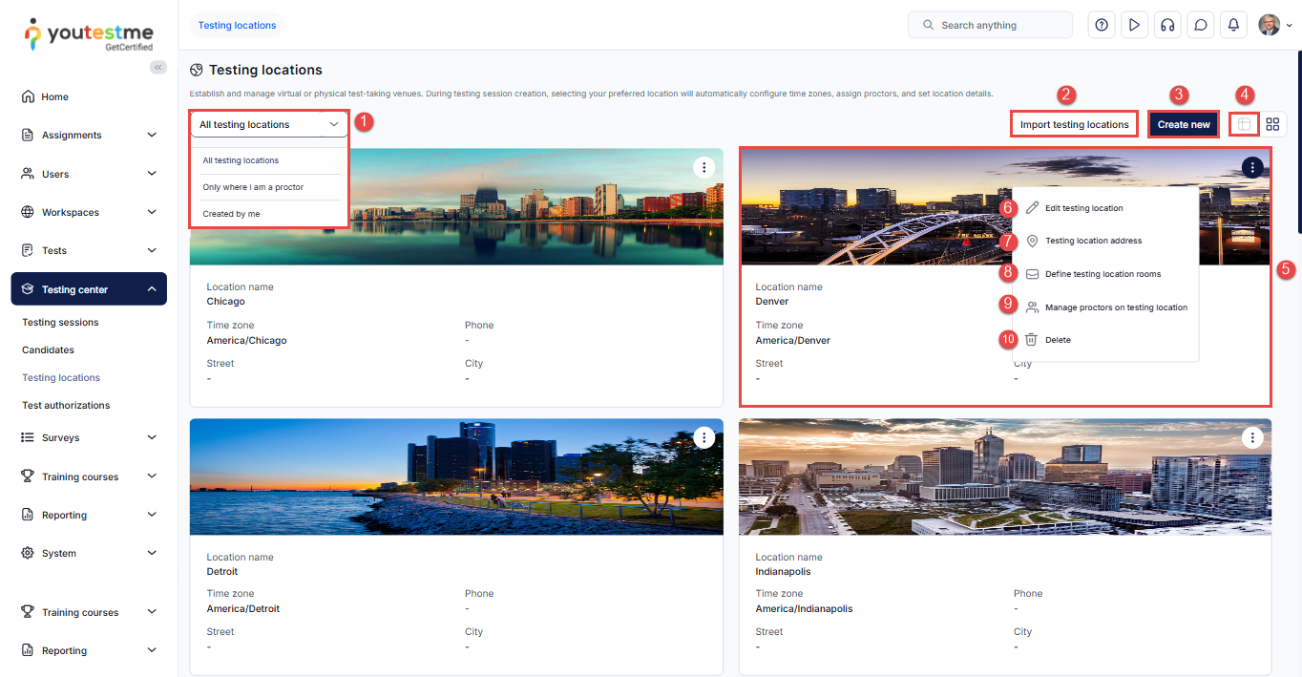Select 'Define testing location rooms' menu entry
The height and width of the screenshot is (677, 1302).
pyautogui.click(x=1105, y=274)
